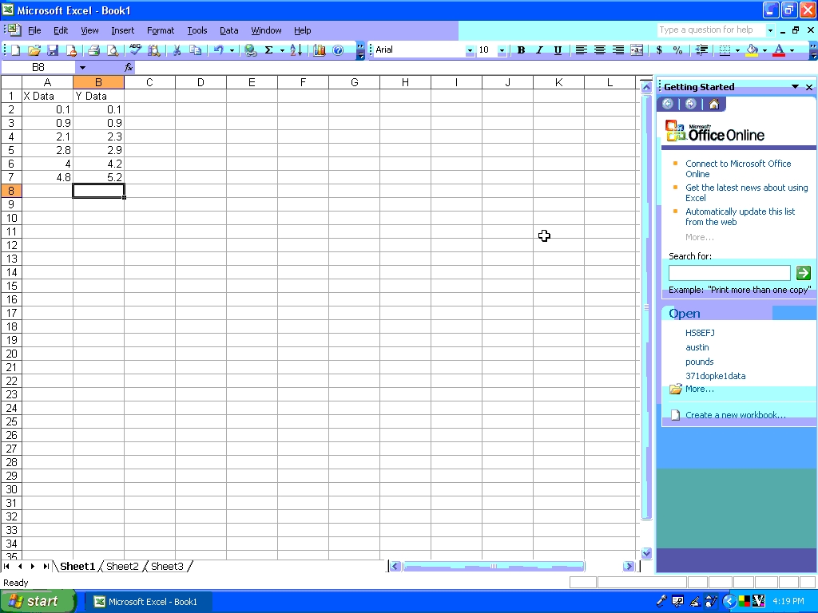The image size is (818, 613).
Task: Run the Spelling check tool
Action: point(135,50)
